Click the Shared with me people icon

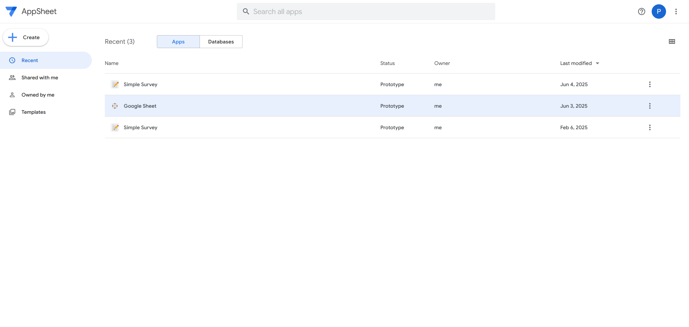[12, 78]
